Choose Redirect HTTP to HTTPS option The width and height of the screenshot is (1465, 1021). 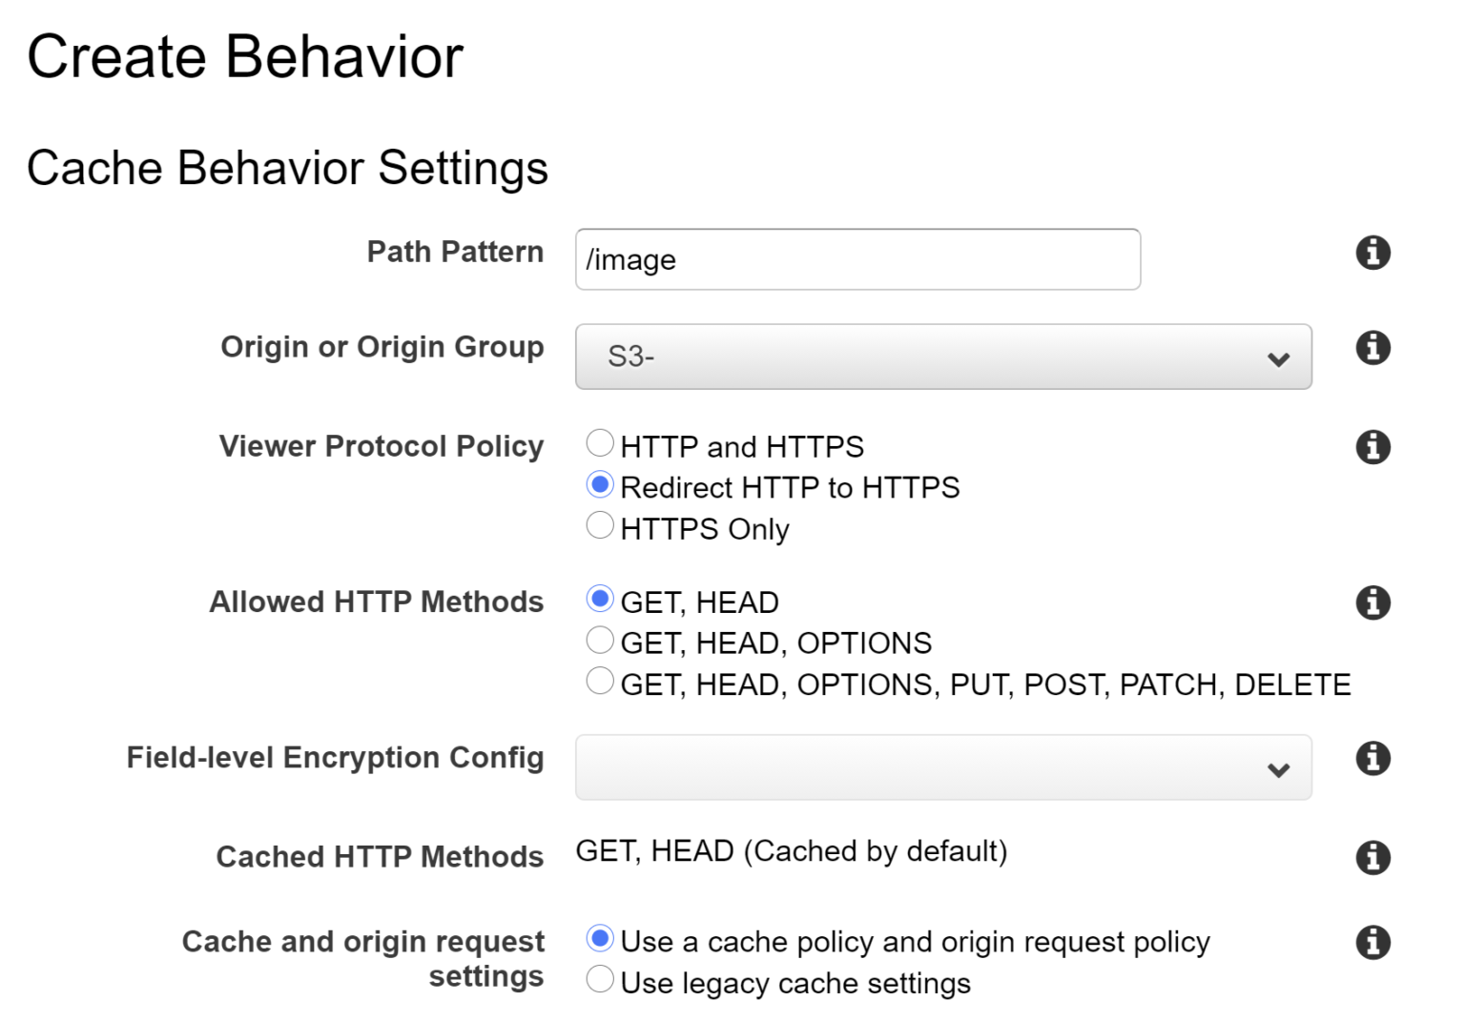(600, 485)
